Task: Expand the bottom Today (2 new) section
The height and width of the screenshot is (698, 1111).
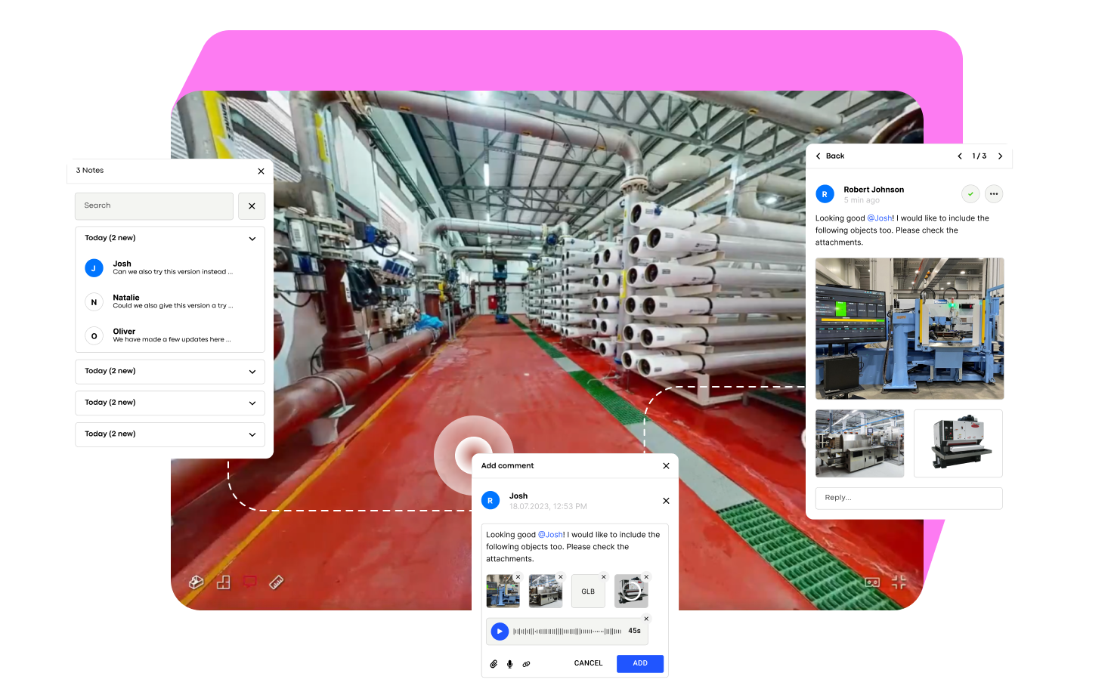Action: tap(252, 434)
